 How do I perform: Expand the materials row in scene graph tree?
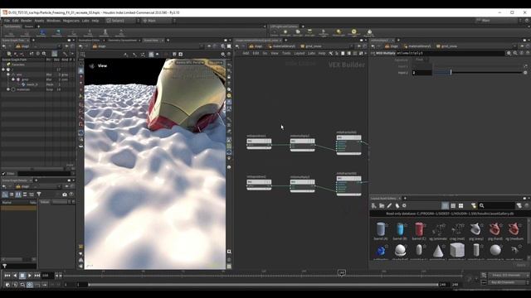coord(8,89)
